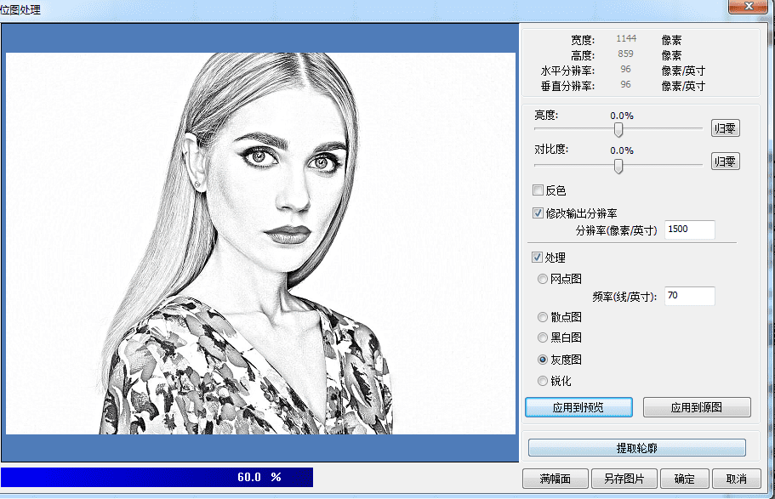Click the 频率 input field showing 70
The height and width of the screenshot is (499, 775).
[x=689, y=296]
